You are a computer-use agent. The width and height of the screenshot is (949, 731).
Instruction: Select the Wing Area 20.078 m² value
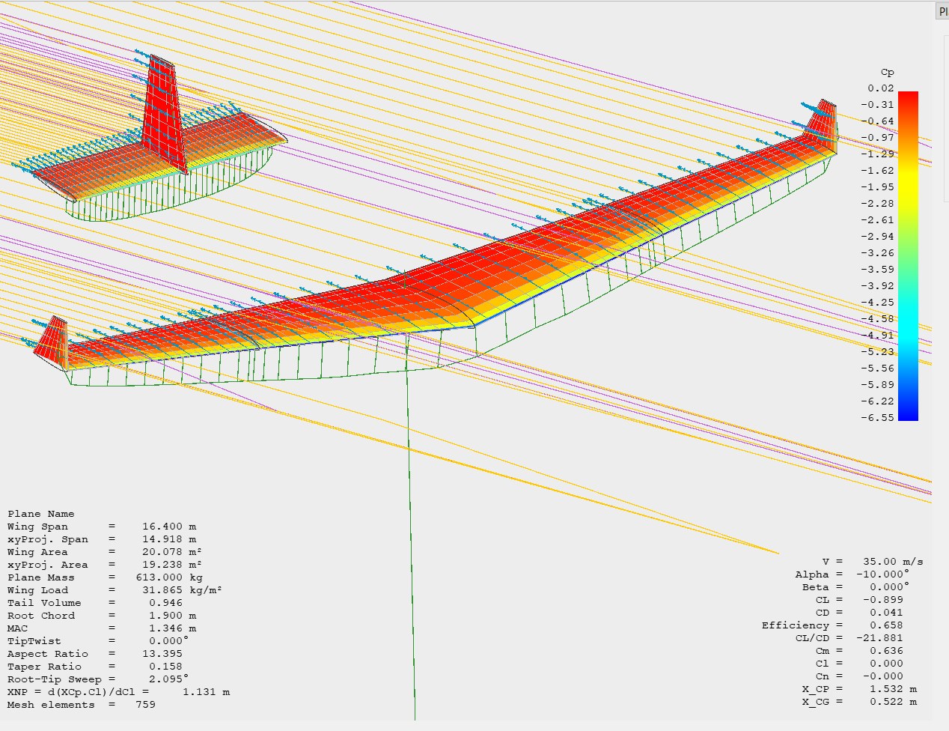tap(172, 552)
